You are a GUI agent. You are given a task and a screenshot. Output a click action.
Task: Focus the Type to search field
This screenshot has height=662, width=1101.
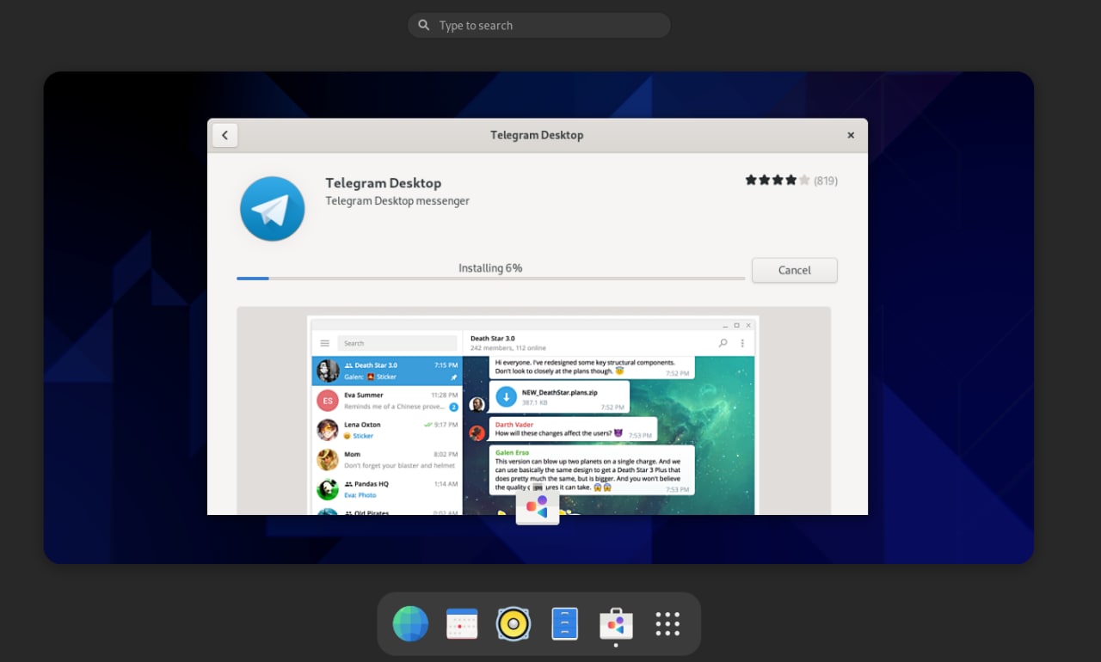[x=539, y=25]
